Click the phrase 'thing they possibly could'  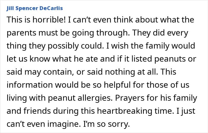click(55, 46)
